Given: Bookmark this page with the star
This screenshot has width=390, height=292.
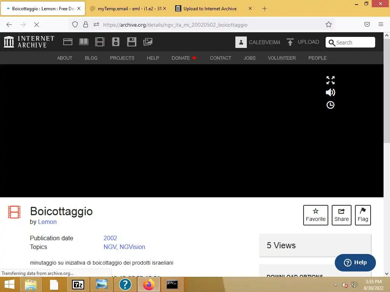Looking at the screenshot, I should 329,24.
